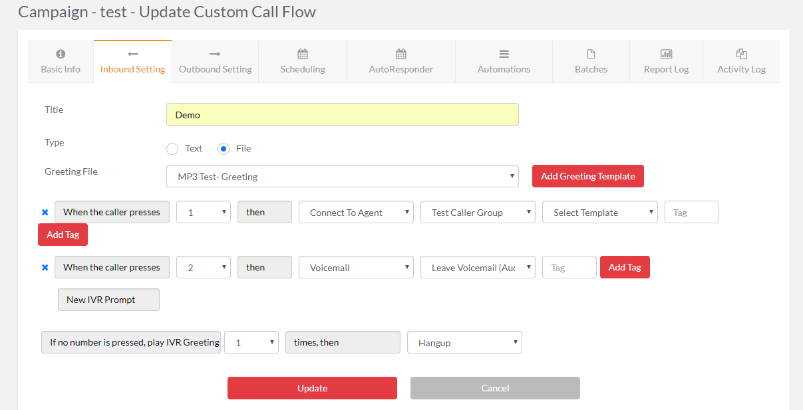This screenshot has height=410, width=803.
Task: Expand the Connect To Agent dropdown
Action: 356,213
